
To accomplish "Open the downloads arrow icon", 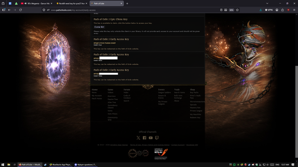I will 261,10.
